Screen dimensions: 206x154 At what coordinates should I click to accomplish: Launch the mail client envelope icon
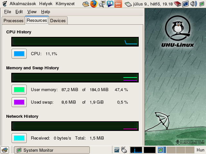pos(86,4)
